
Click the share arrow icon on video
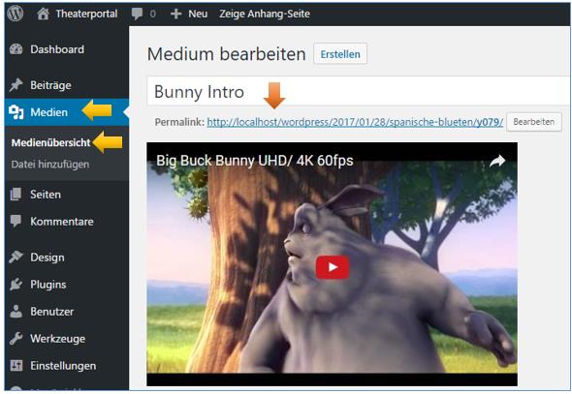pyautogui.click(x=497, y=161)
